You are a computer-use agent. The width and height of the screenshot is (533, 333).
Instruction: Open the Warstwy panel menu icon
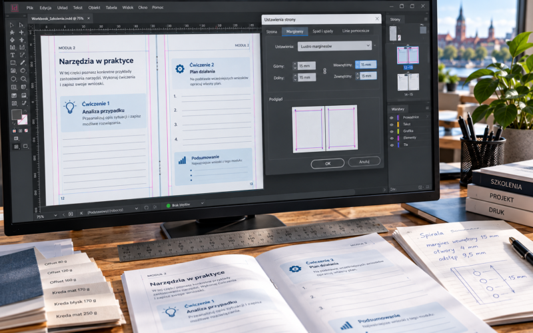coord(427,109)
